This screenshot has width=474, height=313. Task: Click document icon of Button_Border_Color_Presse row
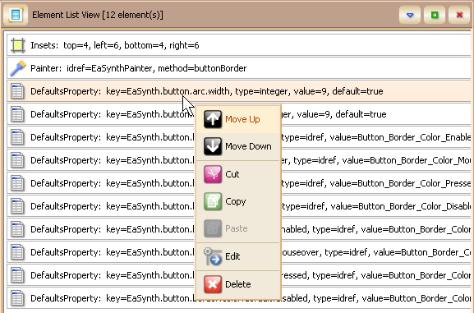coord(17,183)
